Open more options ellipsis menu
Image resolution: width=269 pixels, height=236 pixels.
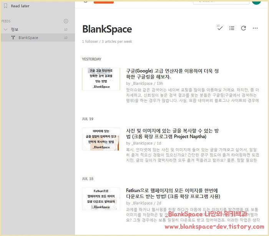pos(255,28)
